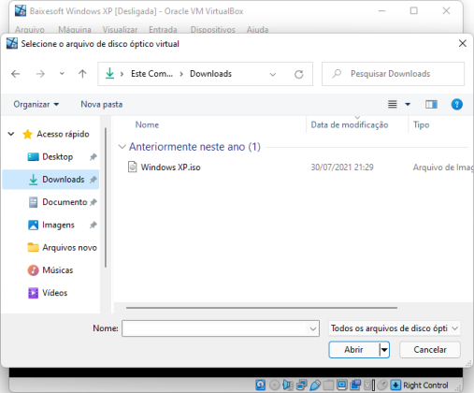This screenshot has height=393, width=474.
Task: Open the Nome filename dropdown arrow
Action: (x=313, y=328)
